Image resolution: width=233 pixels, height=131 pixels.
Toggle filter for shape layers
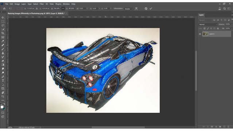point(225,20)
